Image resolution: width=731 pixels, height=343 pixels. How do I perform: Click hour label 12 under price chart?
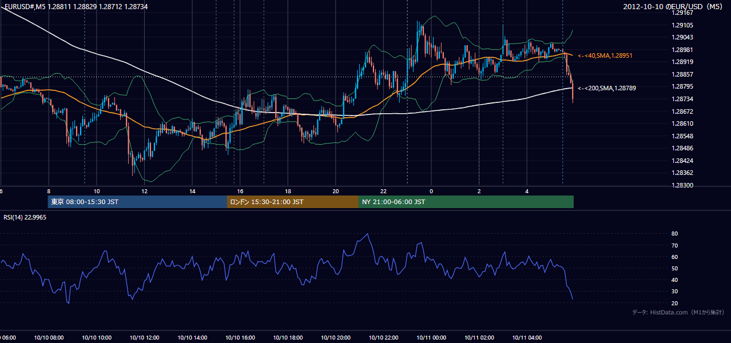click(x=145, y=191)
